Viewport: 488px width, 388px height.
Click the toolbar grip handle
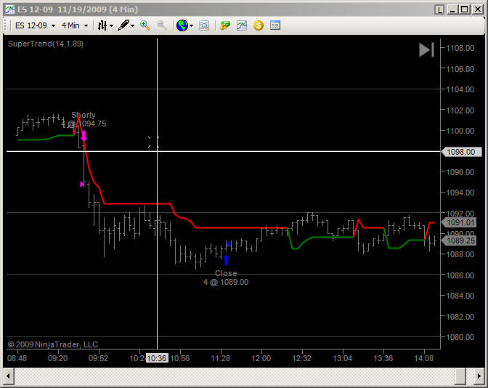(5, 25)
